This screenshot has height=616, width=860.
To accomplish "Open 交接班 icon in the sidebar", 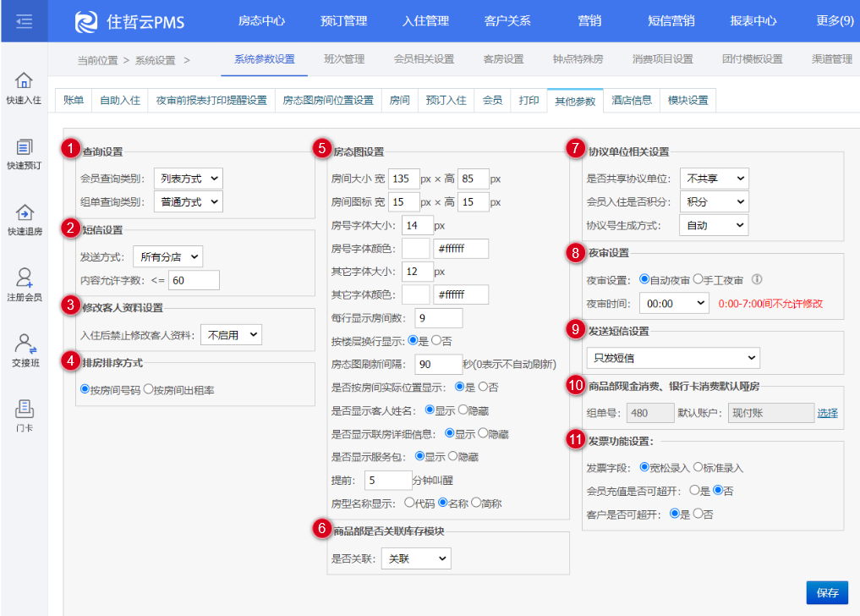I will pos(25,344).
